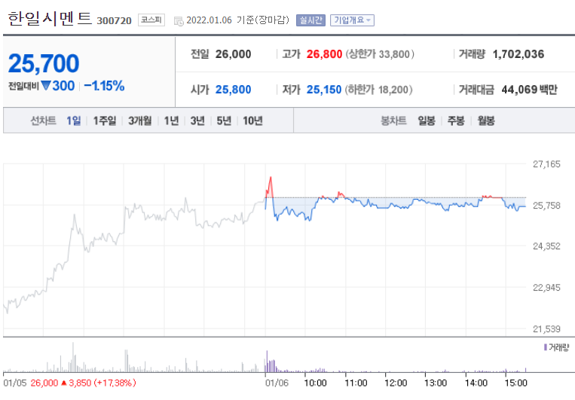Click the 01/05 date label
This screenshot has width=575, height=400.
pyautogui.click(x=15, y=383)
